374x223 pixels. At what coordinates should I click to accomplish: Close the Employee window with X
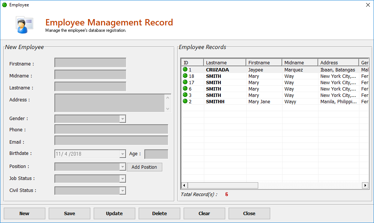click(x=368, y=5)
